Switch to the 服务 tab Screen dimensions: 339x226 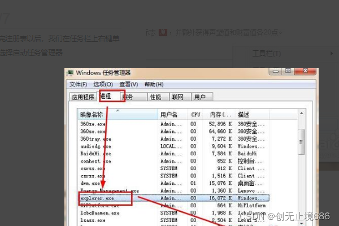pos(134,97)
